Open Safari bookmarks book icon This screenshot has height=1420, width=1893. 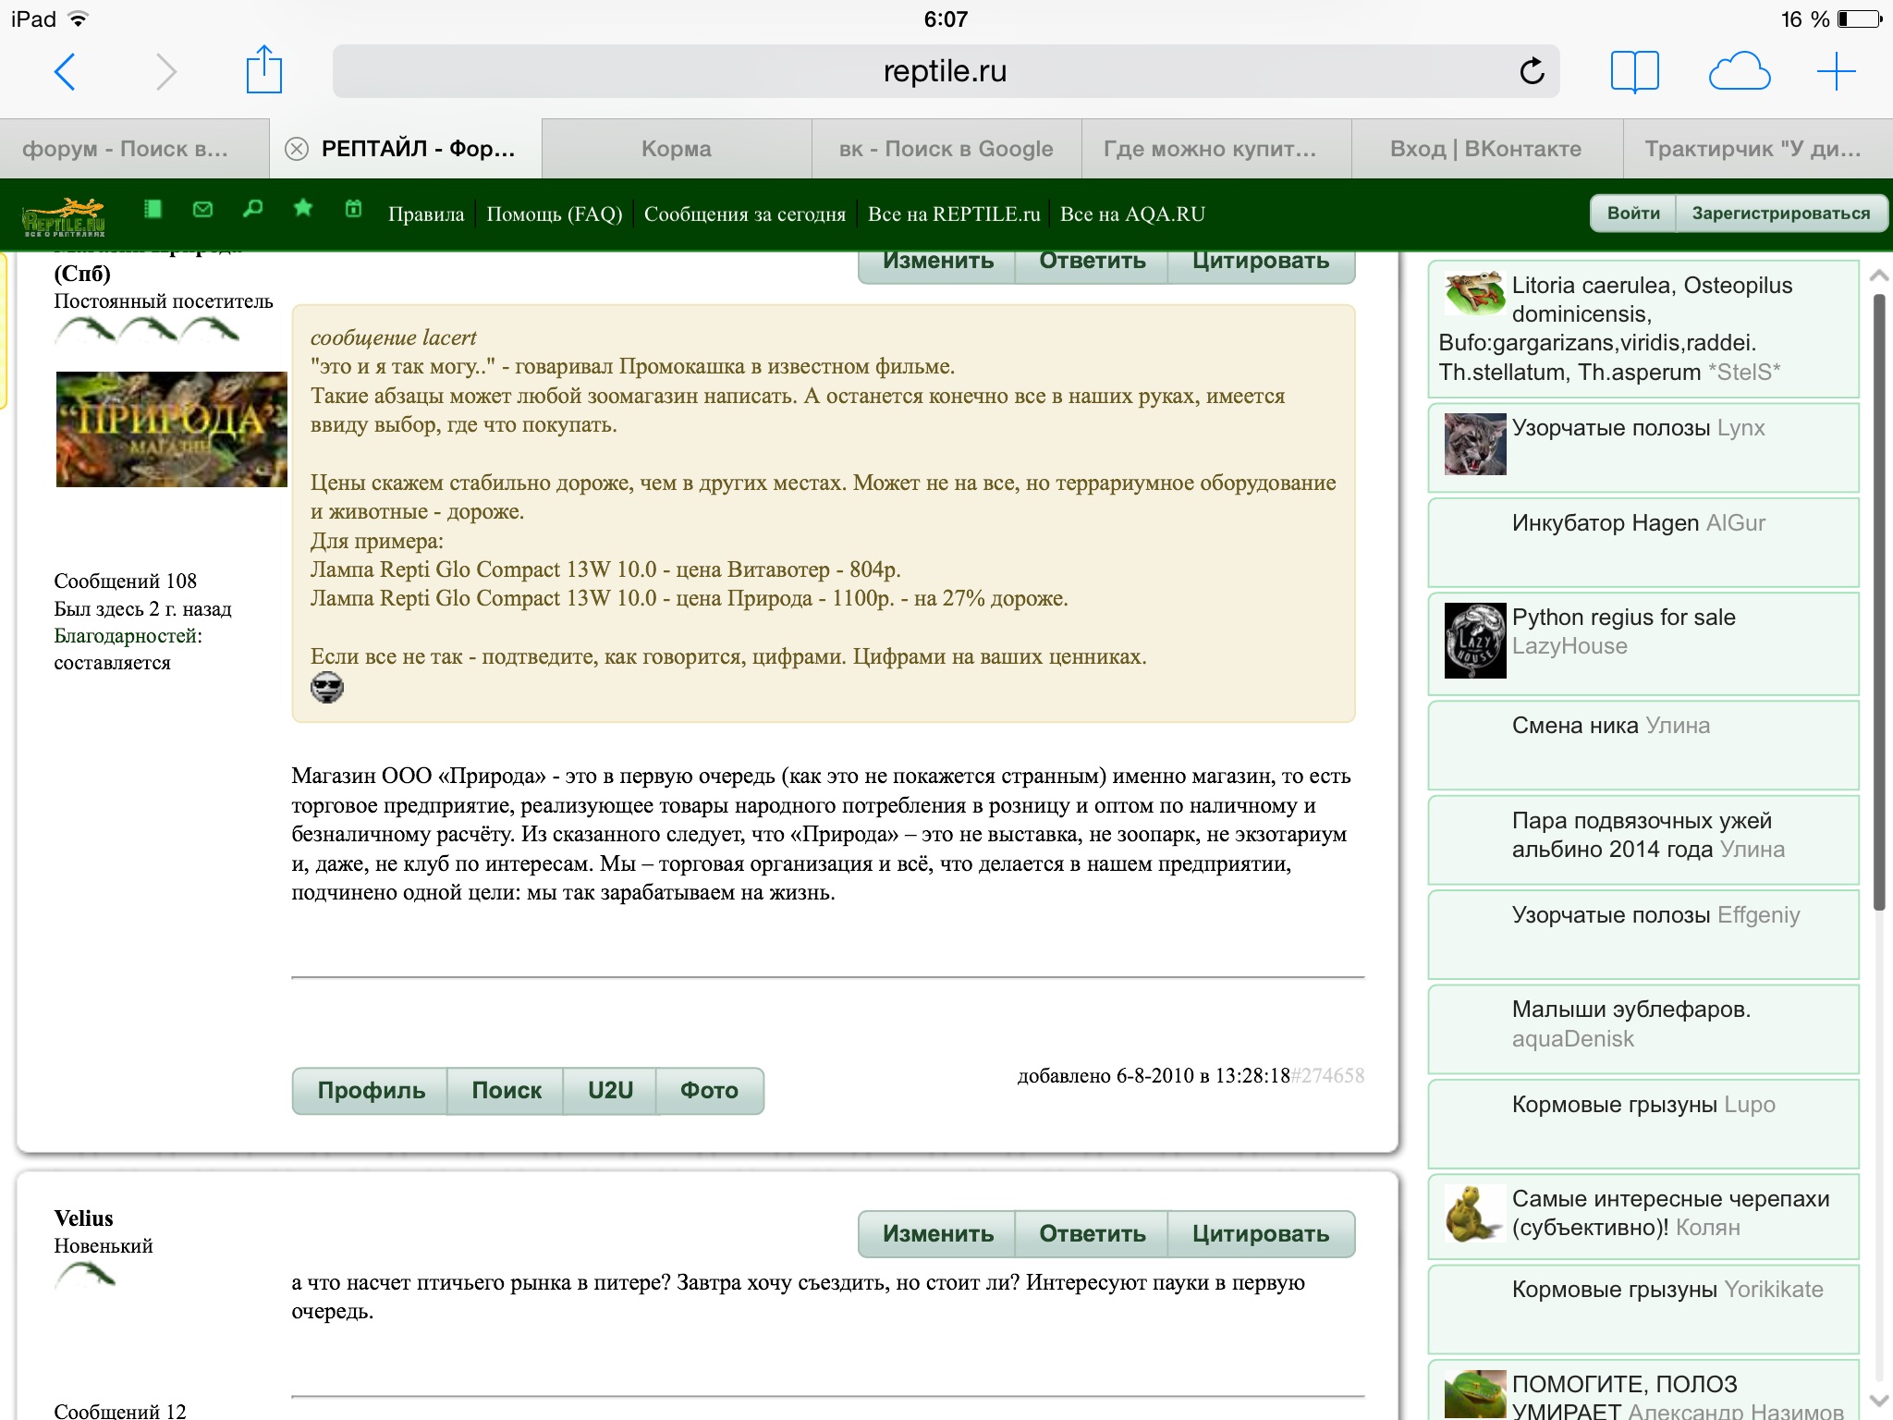pyautogui.click(x=1634, y=71)
